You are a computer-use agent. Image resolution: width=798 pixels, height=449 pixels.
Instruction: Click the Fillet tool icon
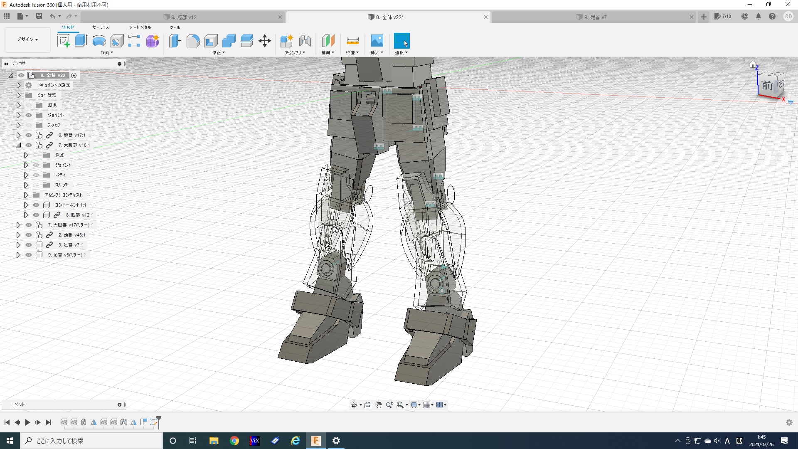point(193,41)
